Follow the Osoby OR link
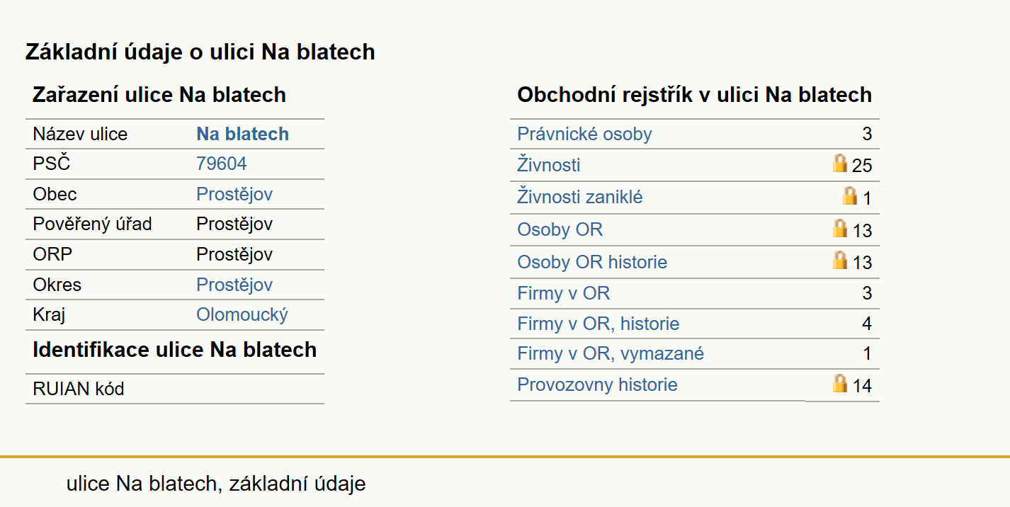Viewport: 1010px width, 507px height. tap(560, 229)
